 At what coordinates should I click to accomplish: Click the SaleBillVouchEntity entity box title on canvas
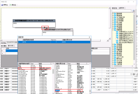[x=58, y=30]
